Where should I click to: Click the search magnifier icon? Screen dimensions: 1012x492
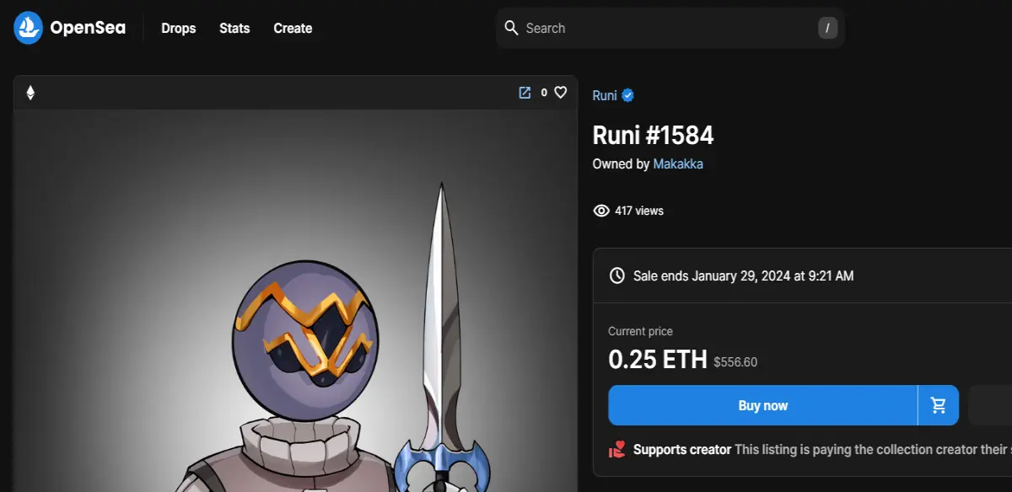(x=511, y=28)
